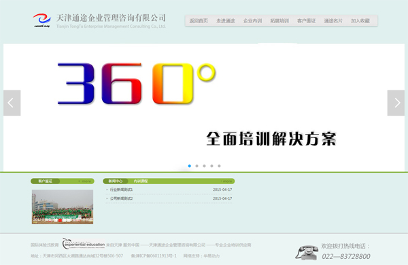Select the first carousel dot indicator
The width and height of the screenshot is (408, 265).
(x=190, y=166)
